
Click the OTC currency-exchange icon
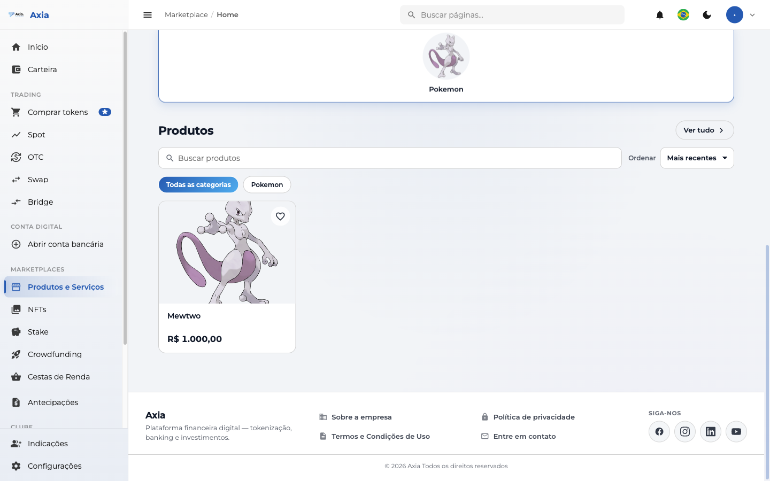(16, 157)
